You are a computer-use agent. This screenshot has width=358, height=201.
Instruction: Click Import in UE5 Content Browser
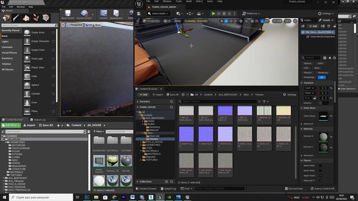158,94
